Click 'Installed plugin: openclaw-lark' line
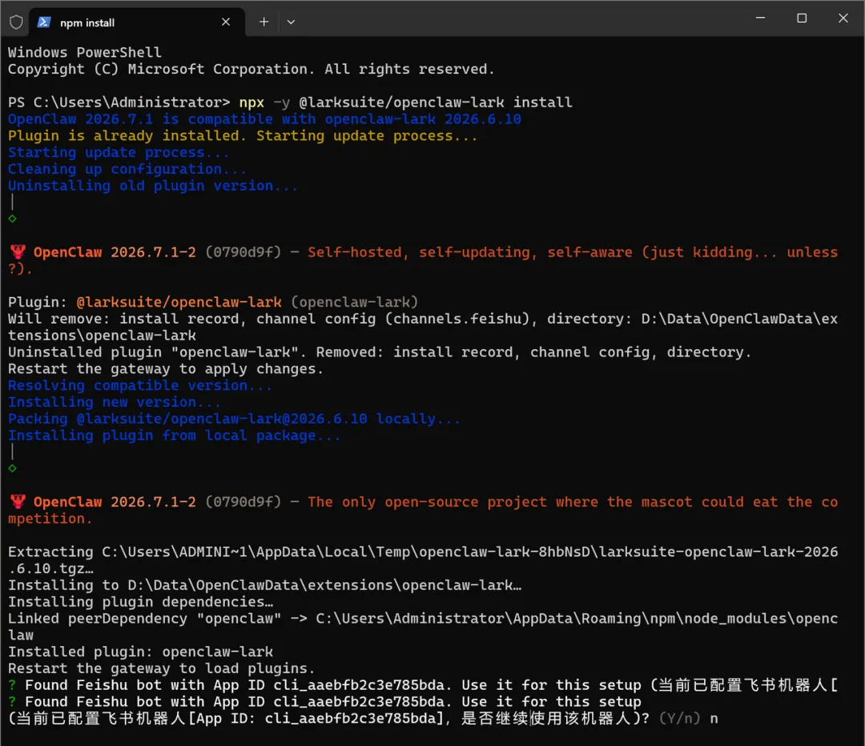Viewport: 865px width, 746px height. pyautogui.click(x=140, y=652)
